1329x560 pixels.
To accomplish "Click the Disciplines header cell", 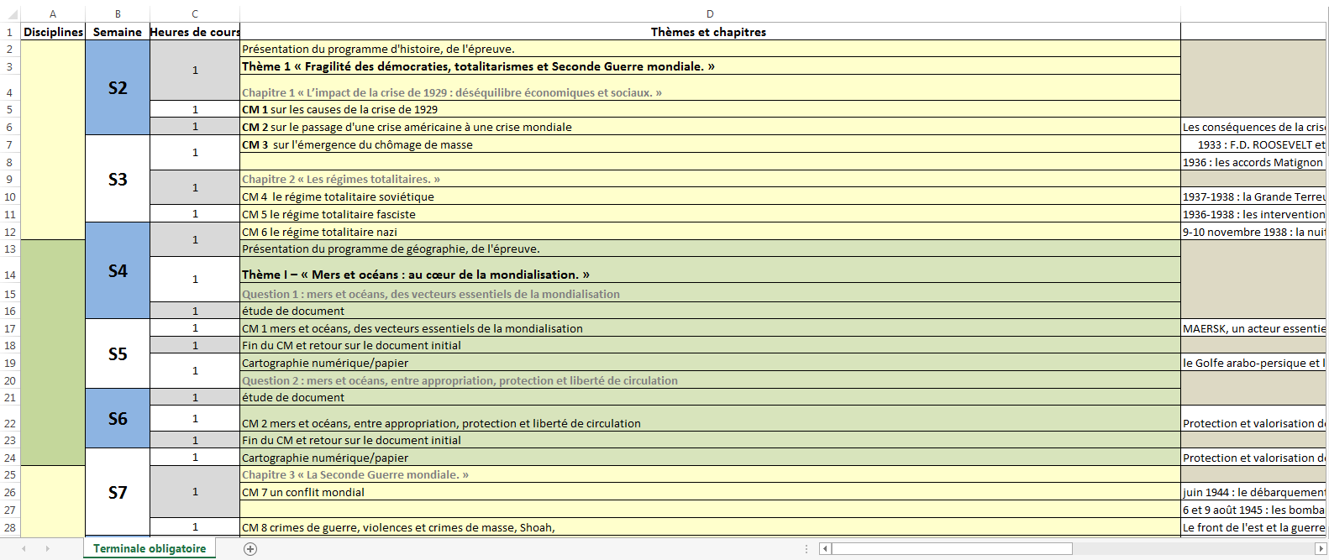I will [53, 32].
